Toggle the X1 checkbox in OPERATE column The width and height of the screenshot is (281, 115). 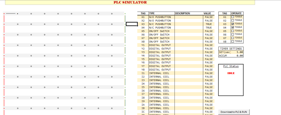click(233, 17)
